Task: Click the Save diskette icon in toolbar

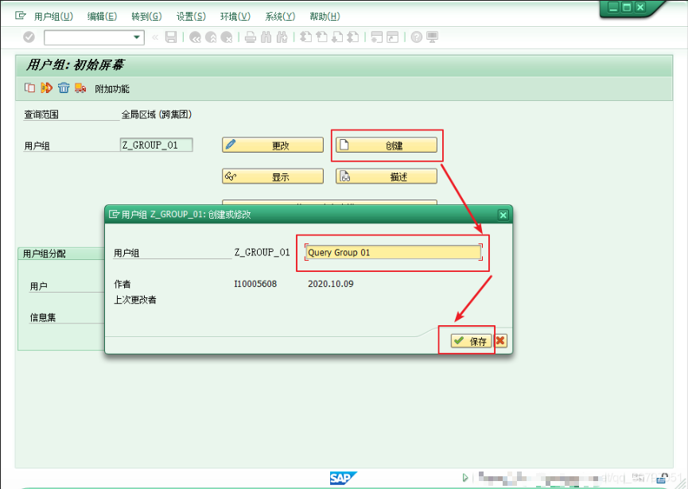Action: [171, 37]
